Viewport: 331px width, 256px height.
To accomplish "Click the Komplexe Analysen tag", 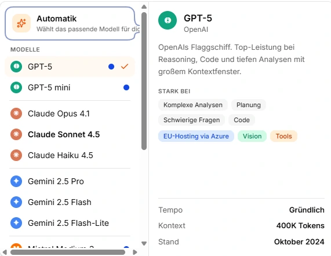I will [193, 105].
